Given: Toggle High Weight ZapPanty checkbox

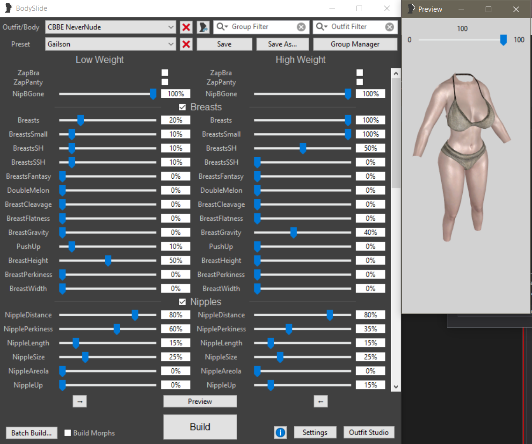Looking at the screenshot, I should click(x=360, y=82).
